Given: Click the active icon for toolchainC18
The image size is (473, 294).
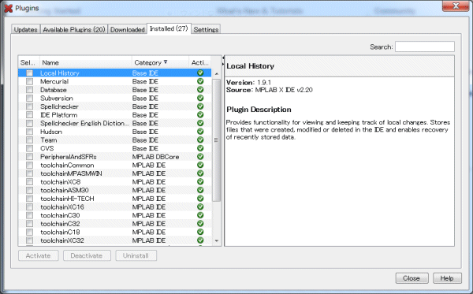Looking at the screenshot, I should 200,232.
